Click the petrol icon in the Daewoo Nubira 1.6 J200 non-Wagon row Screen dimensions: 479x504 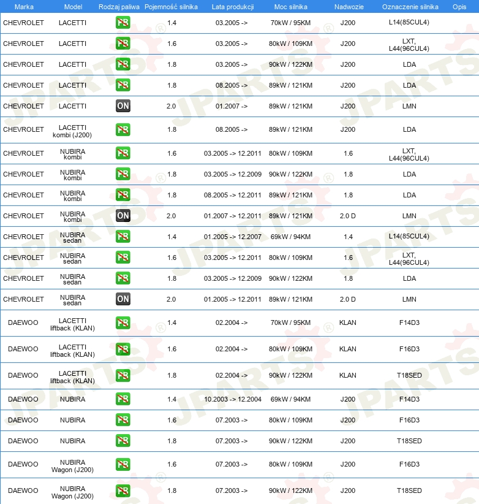(123, 420)
